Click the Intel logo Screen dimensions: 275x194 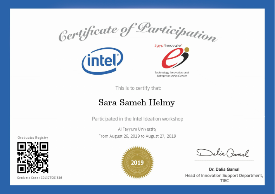(102, 61)
